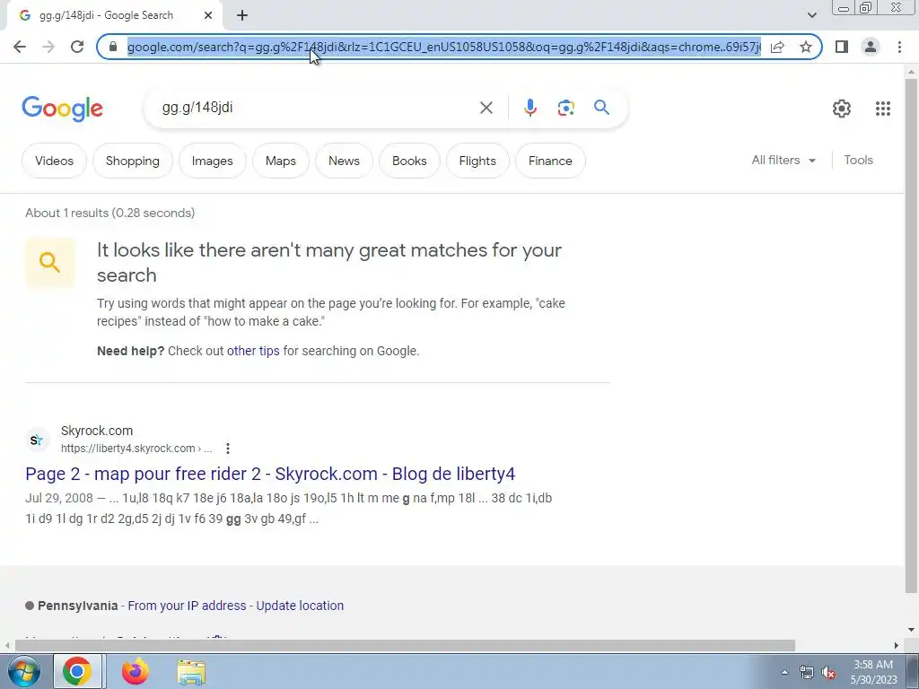Click the forward navigation arrow
Image resolution: width=919 pixels, height=689 pixels.
click(x=48, y=47)
